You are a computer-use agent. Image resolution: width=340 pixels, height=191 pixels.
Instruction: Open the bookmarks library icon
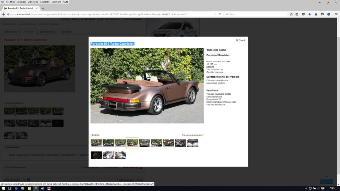coord(297,14)
